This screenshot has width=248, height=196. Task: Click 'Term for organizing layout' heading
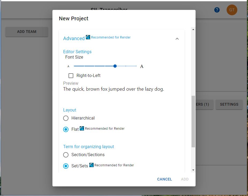[89, 147]
